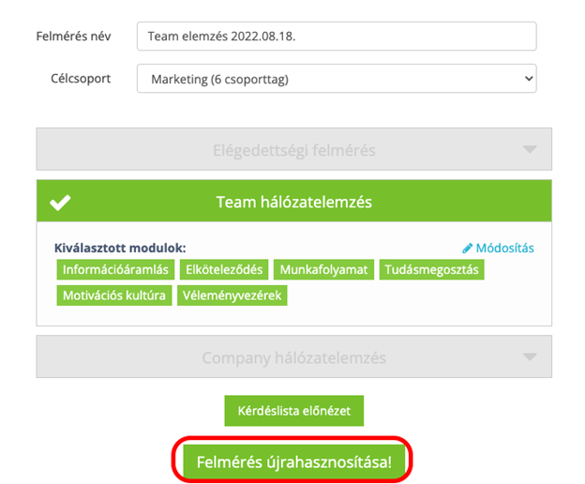Click the pencil edit icon beside Módosítás

[x=468, y=249]
